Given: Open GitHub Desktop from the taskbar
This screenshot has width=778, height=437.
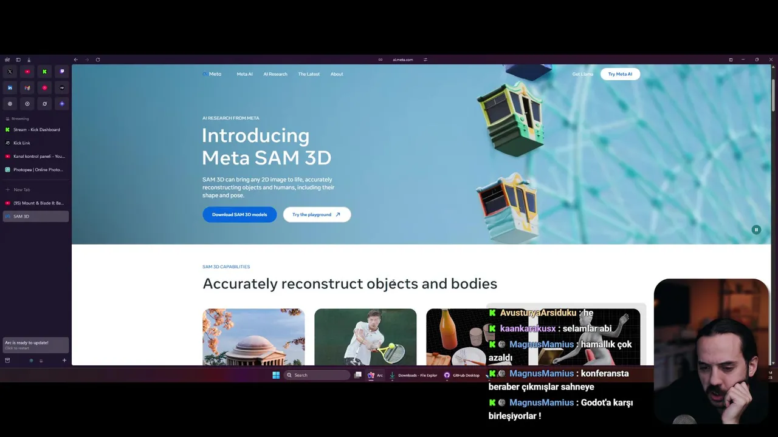Looking at the screenshot, I should [462, 375].
